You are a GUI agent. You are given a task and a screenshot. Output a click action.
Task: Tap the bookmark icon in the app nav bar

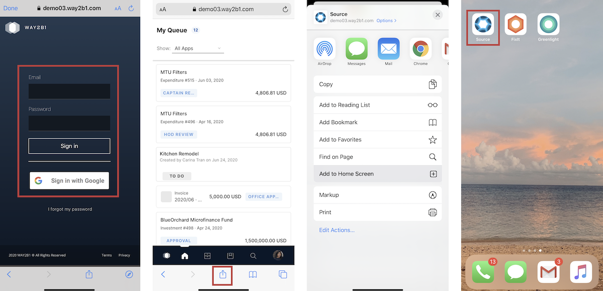point(230,256)
